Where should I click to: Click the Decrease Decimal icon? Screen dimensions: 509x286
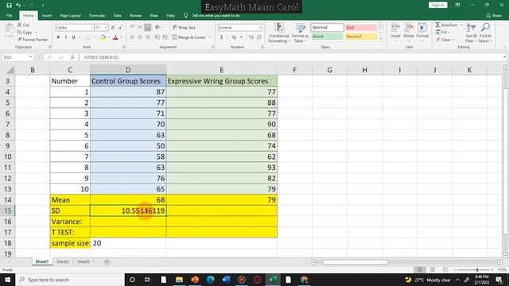pos(258,37)
